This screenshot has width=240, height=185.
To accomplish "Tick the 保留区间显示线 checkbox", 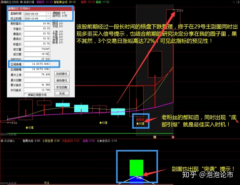I will click(25, 95).
